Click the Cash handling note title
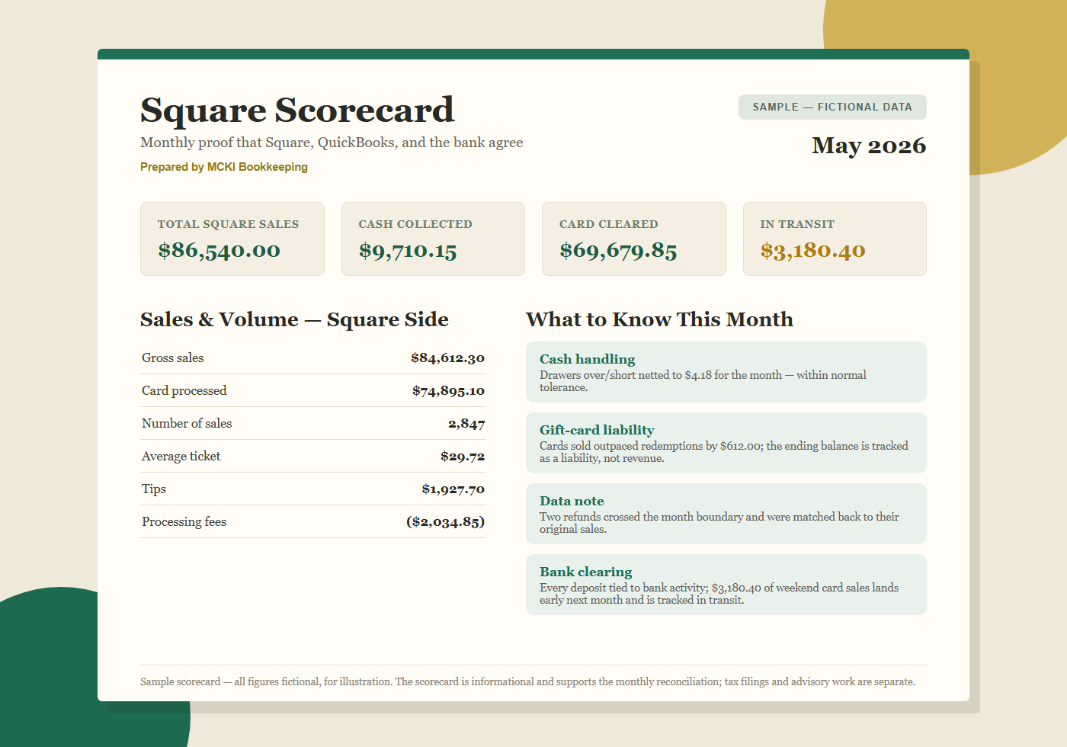Screen dimensions: 1067x747 (588, 359)
